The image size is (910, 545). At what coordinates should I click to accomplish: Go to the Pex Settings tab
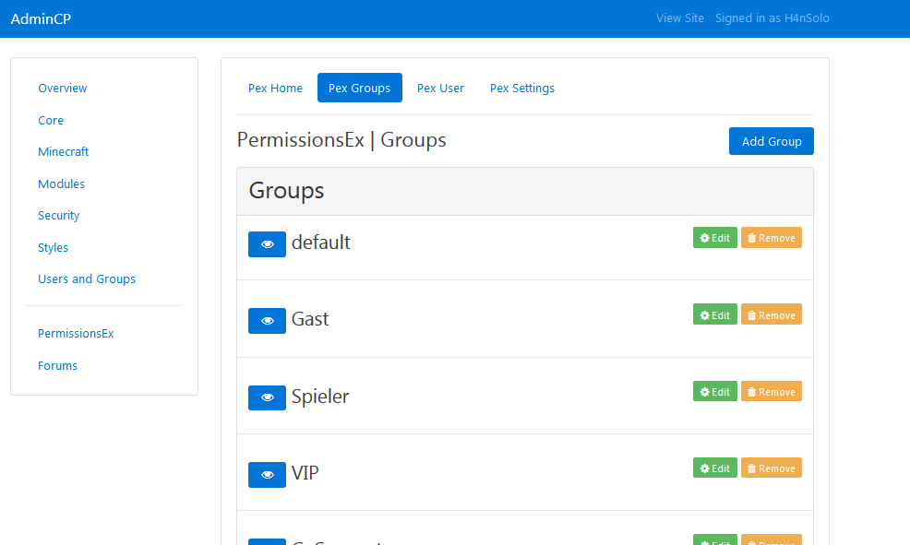(521, 89)
